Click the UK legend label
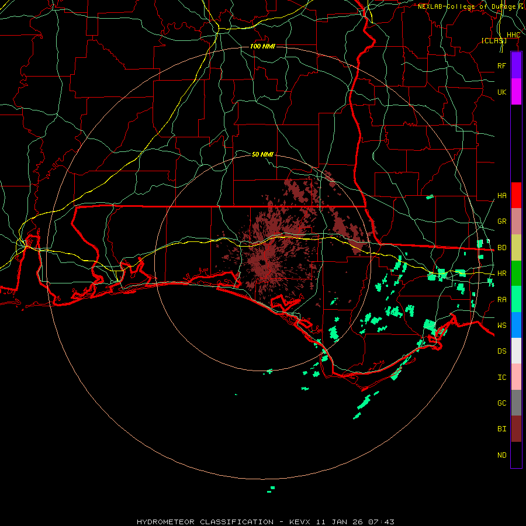This screenshot has width=526, height=526. (x=501, y=92)
